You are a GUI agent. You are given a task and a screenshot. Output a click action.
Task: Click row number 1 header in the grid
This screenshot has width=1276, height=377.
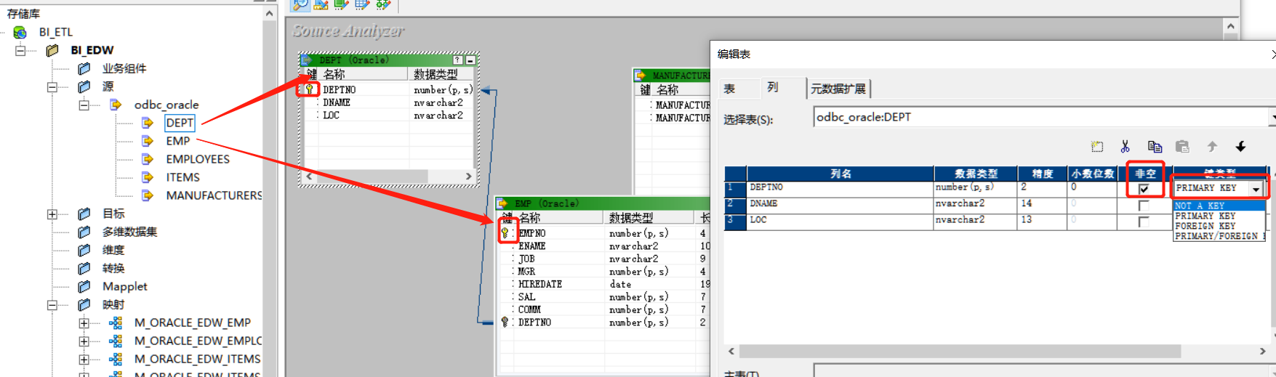point(735,189)
